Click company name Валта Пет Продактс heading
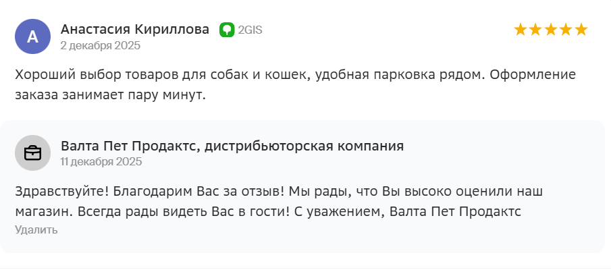The image size is (611, 272). click(232, 146)
